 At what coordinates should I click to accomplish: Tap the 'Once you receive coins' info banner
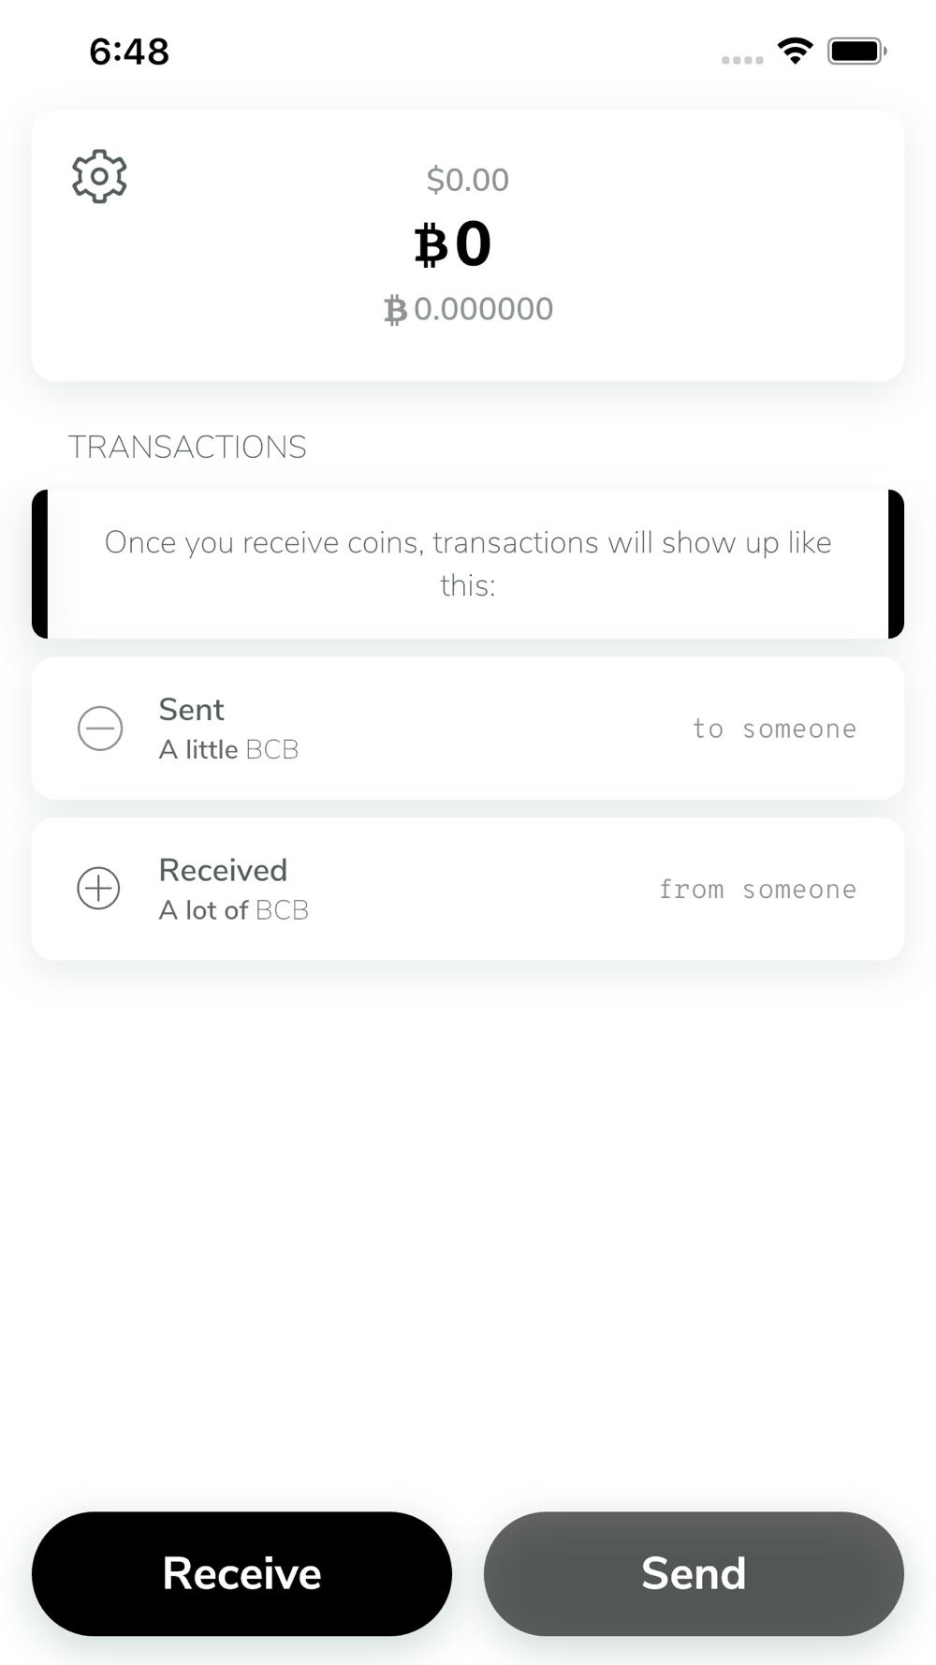(468, 564)
